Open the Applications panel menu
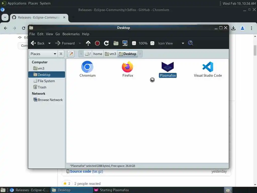This screenshot has width=257, height=193. (x=17, y=3)
